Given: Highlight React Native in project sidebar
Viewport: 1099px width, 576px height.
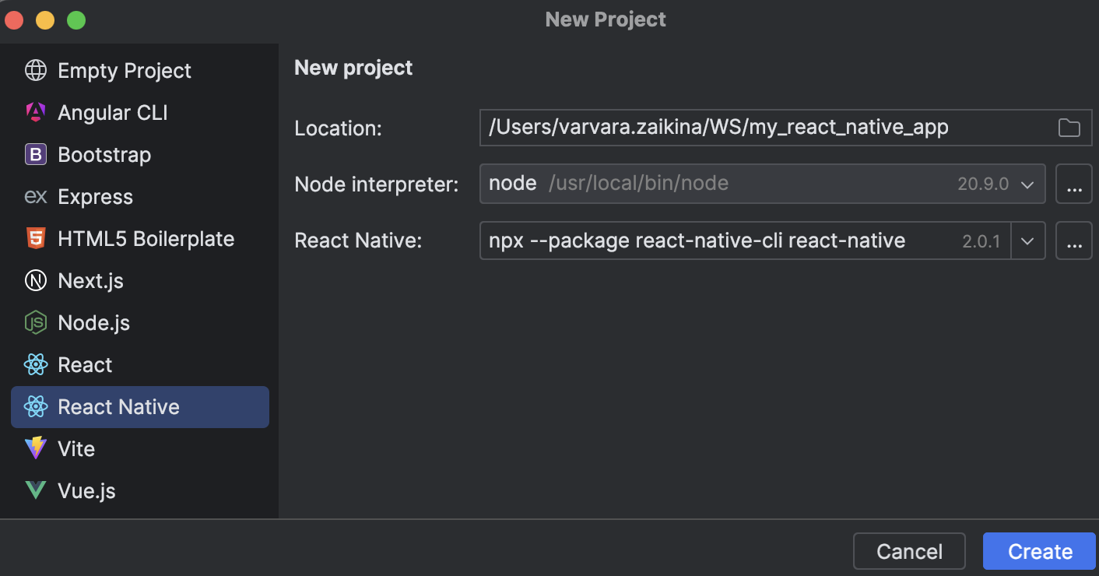Looking at the screenshot, I should point(118,406).
